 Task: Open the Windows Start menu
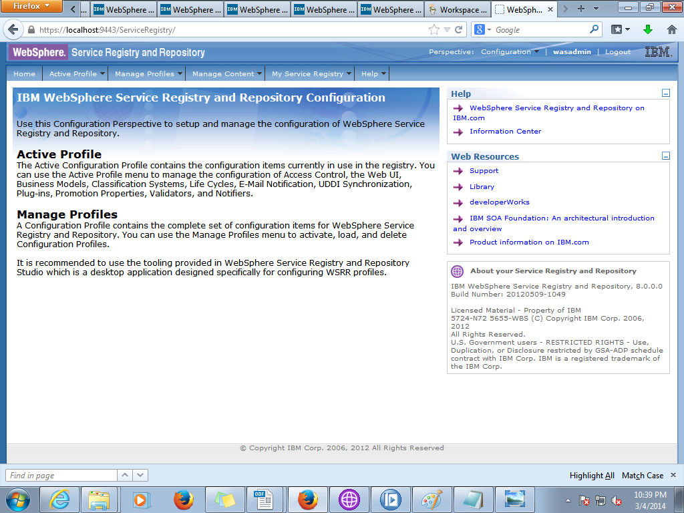(x=18, y=500)
